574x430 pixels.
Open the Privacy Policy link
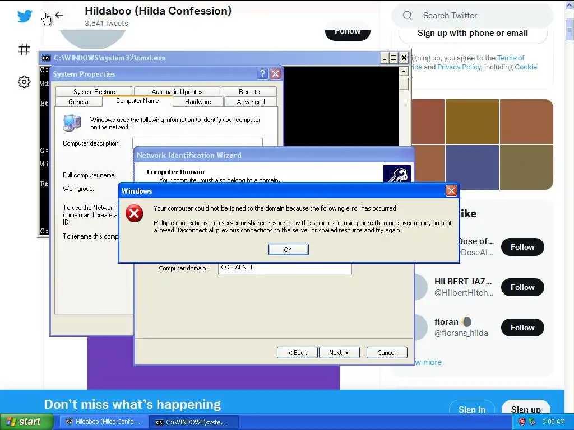[x=459, y=67]
